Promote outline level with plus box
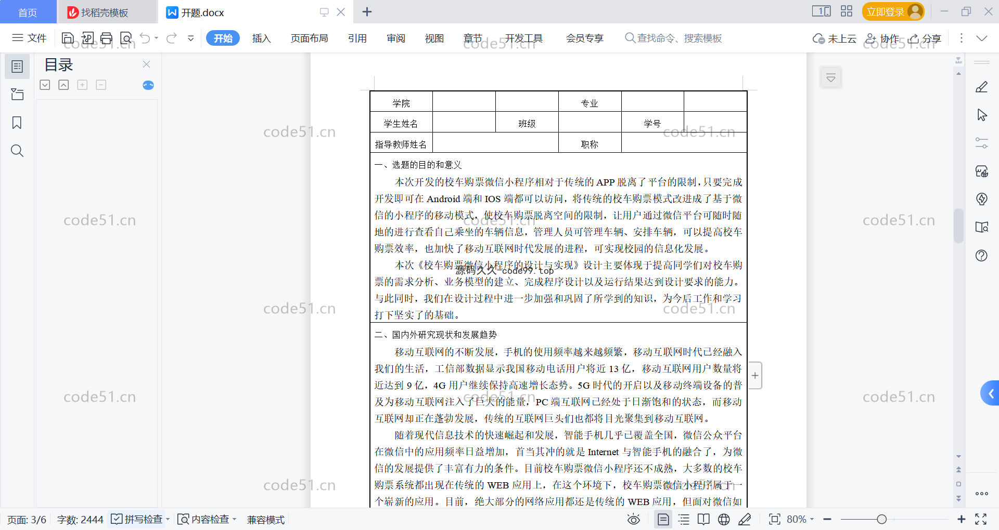 coord(82,85)
